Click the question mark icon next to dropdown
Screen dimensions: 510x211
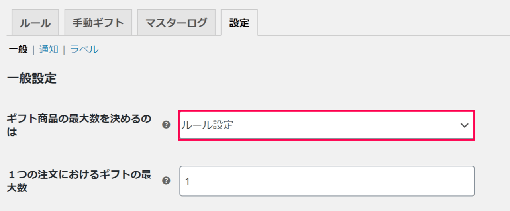coord(167,125)
